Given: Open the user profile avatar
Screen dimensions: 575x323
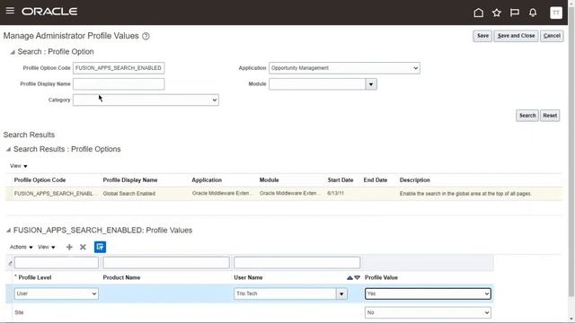Looking at the screenshot, I should coord(556,13).
